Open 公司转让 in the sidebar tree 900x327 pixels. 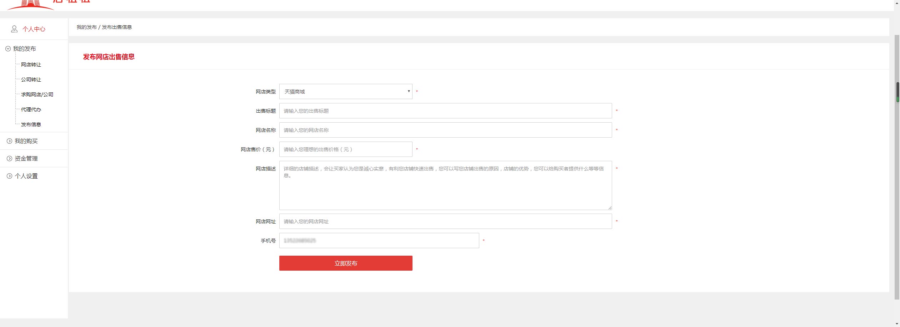pyautogui.click(x=31, y=80)
